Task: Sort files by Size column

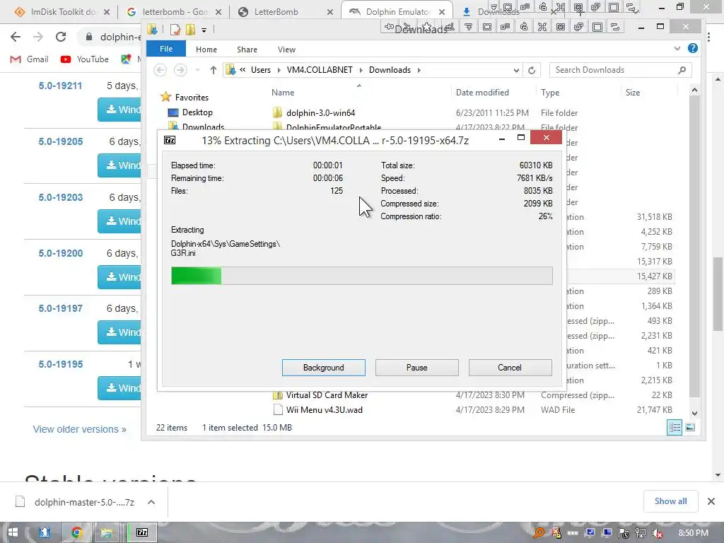Action: (x=633, y=93)
